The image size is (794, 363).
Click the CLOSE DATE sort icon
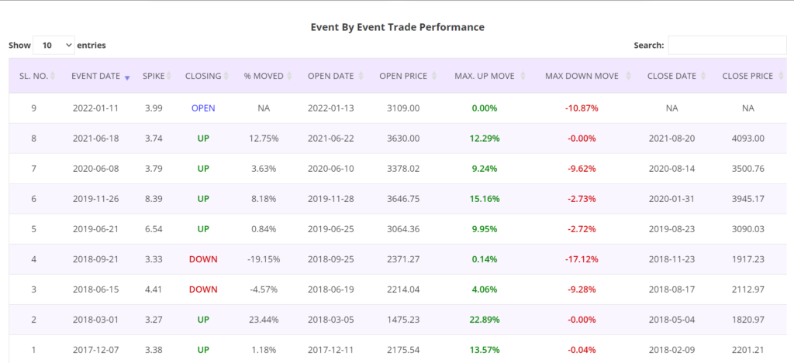coord(703,77)
